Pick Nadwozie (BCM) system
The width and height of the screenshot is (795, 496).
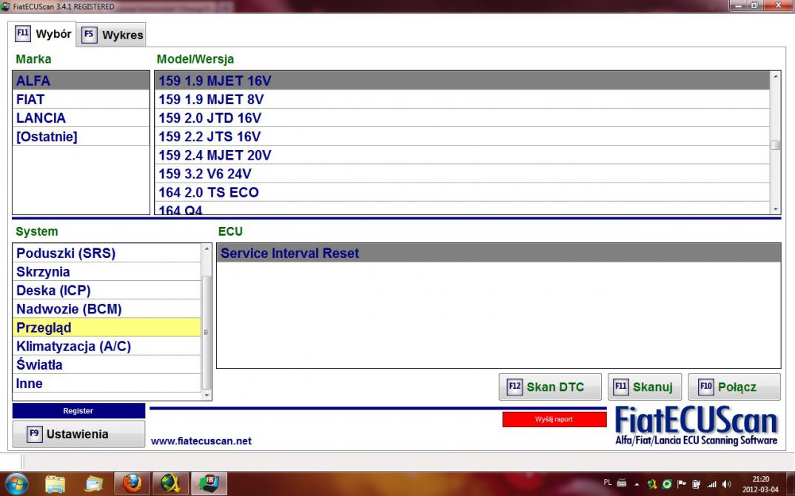107,309
